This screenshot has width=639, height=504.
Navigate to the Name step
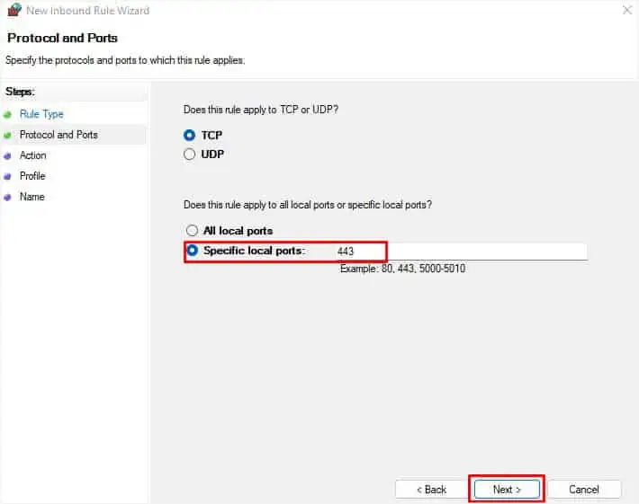pos(31,197)
